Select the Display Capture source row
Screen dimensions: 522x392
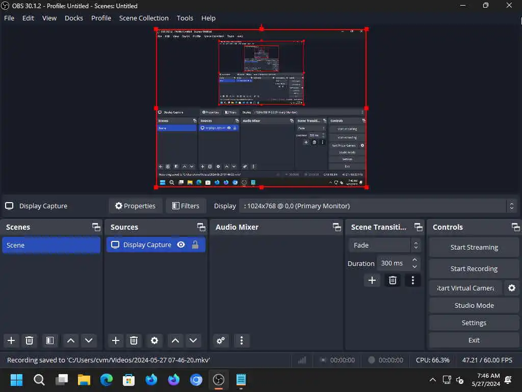coord(156,244)
